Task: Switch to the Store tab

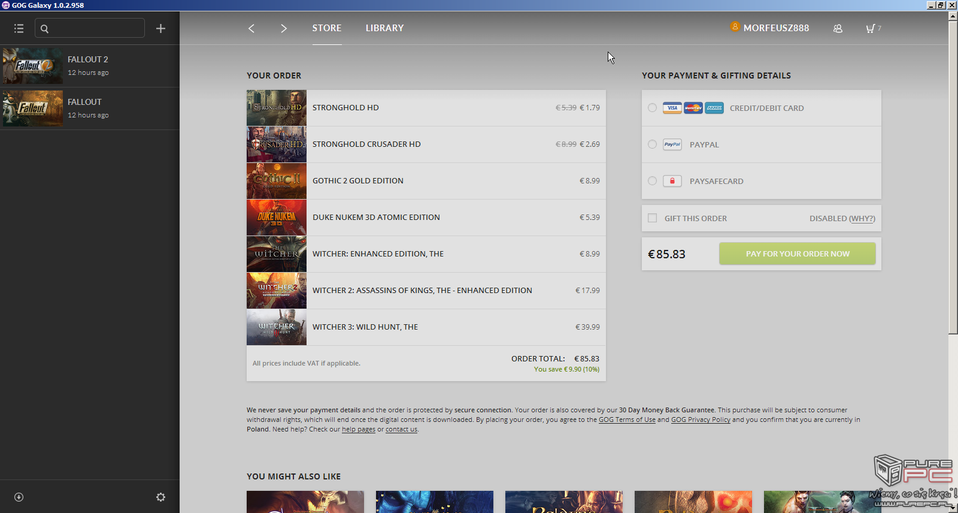Action: 327,28
